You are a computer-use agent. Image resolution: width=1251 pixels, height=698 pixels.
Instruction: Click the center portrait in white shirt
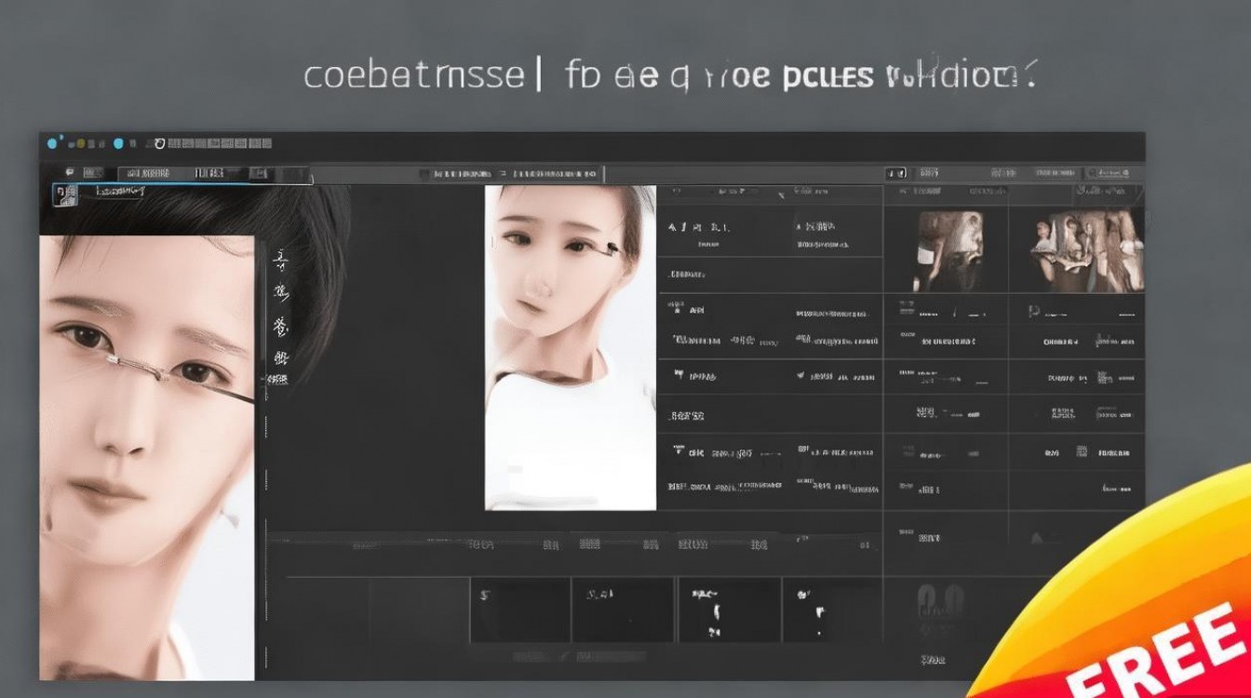point(571,347)
